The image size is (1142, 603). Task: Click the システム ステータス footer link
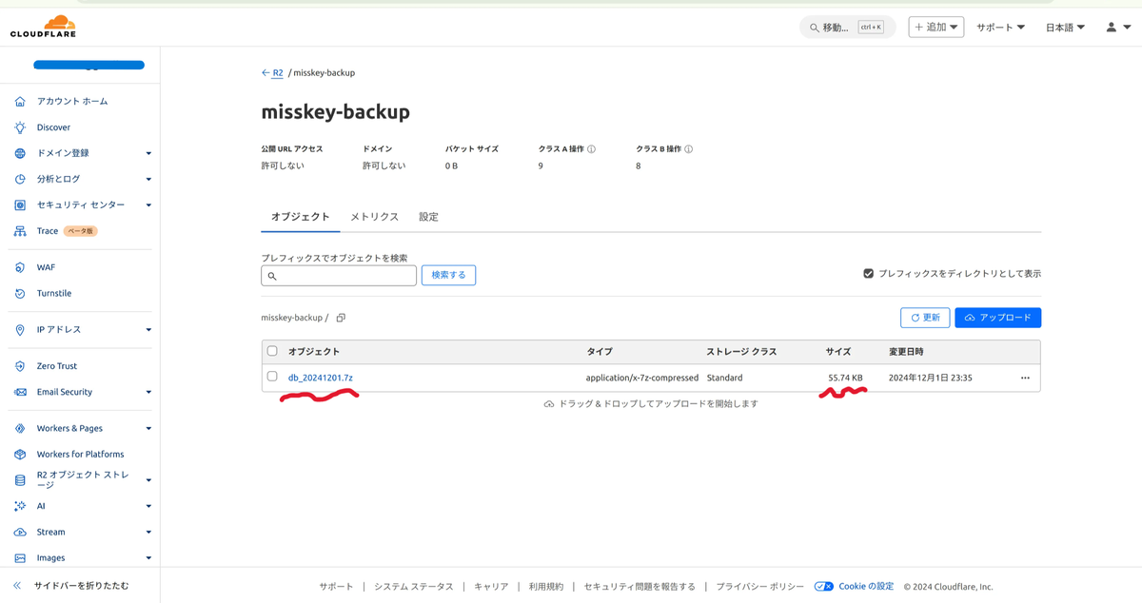[x=414, y=587]
